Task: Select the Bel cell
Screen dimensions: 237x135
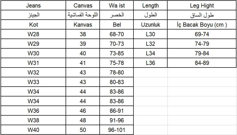Action: [x=117, y=25]
